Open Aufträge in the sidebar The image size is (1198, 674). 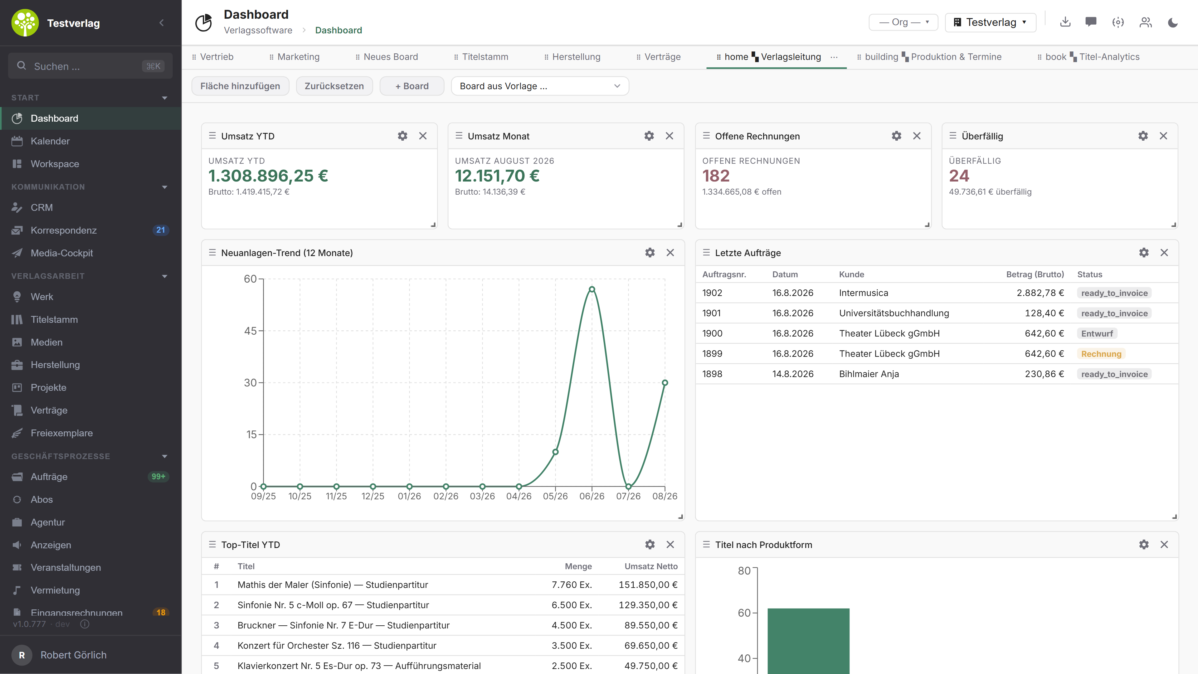click(91, 477)
